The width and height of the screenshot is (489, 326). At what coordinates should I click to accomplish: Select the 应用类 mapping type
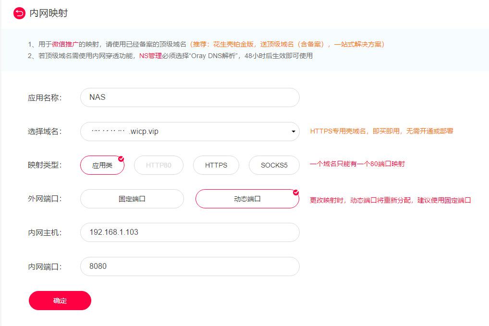click(x=102, y=165)
